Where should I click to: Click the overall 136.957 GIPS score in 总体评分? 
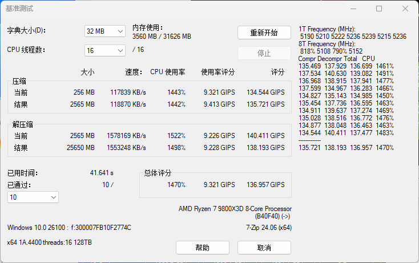265,185
